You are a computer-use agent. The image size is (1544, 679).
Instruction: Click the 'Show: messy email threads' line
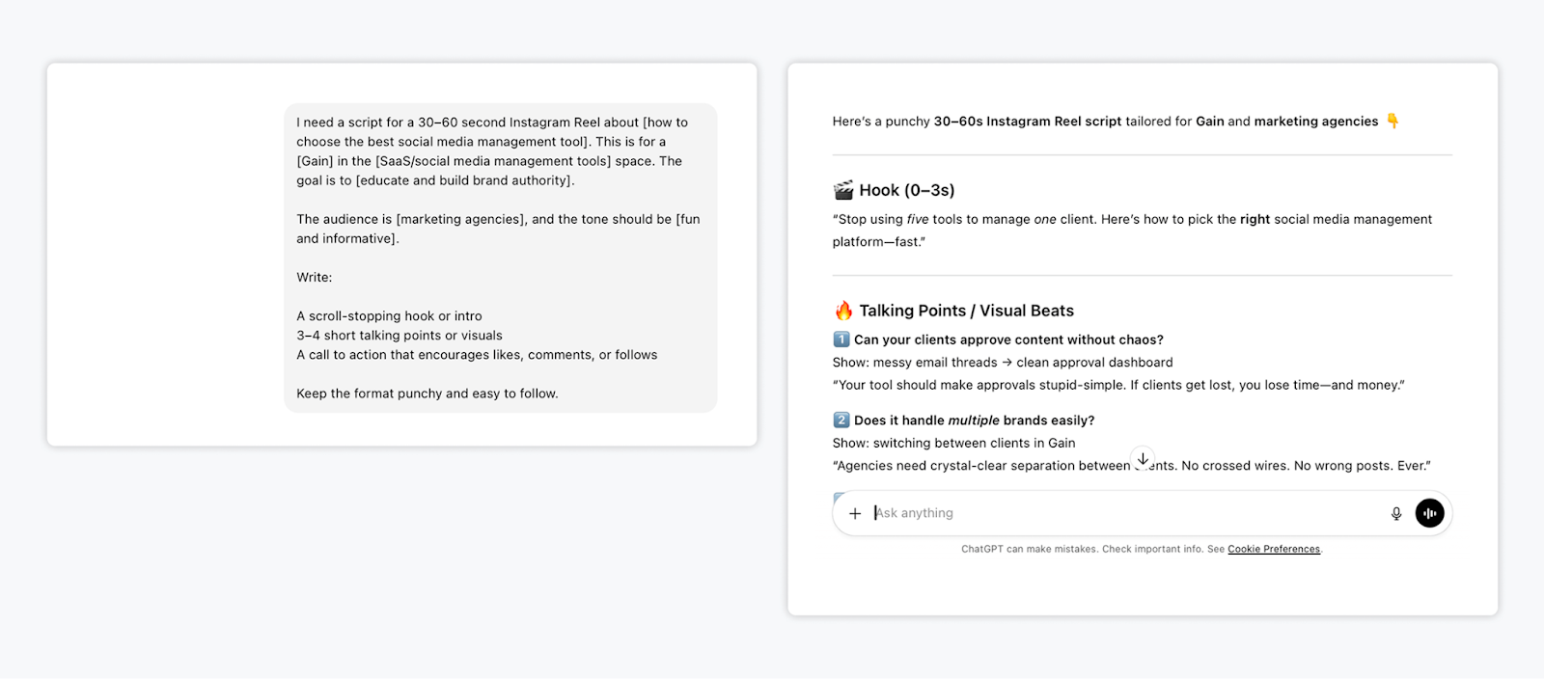(x=1002, y=363)
